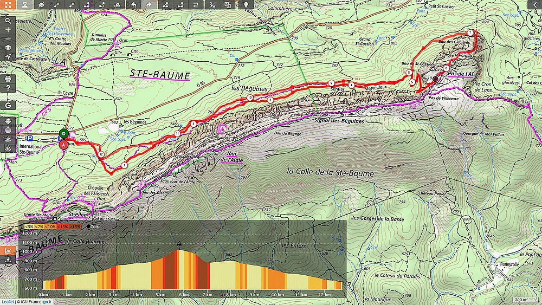Image resolution: width=542 pixels, height=305 pixels.
Task: Print the map using the printer icon
Action: pos(8,79)
